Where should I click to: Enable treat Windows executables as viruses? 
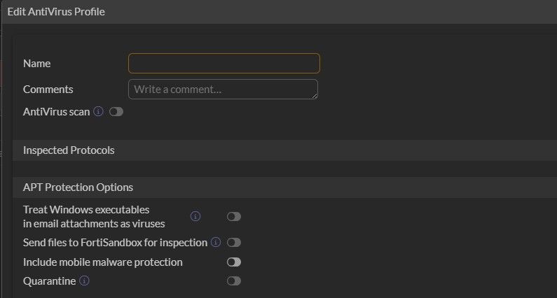pyautogui.click(x=233, y=217)
